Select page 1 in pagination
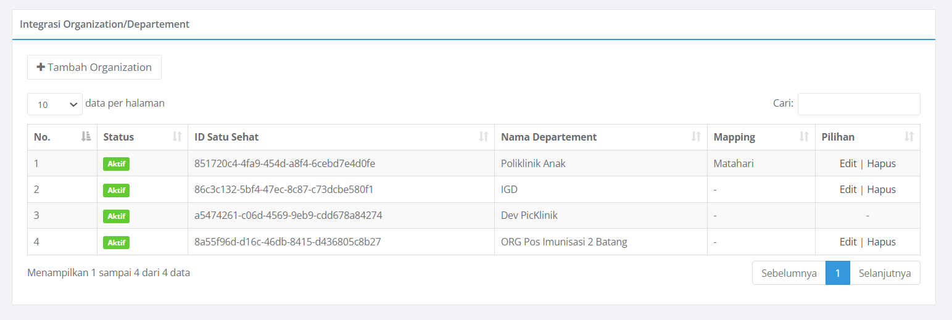This screenshot has width=952, height=320. click(x=838, y=273)
